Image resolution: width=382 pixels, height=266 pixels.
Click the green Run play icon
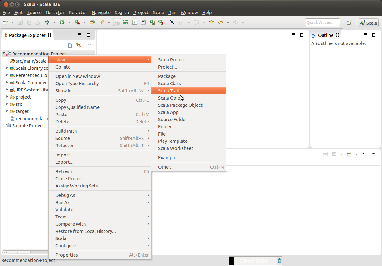(62, 22)
